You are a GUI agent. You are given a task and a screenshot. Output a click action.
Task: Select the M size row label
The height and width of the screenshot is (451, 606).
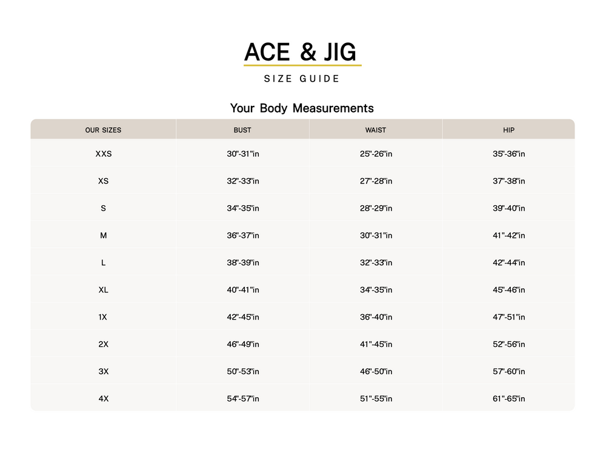pos(104,235)
